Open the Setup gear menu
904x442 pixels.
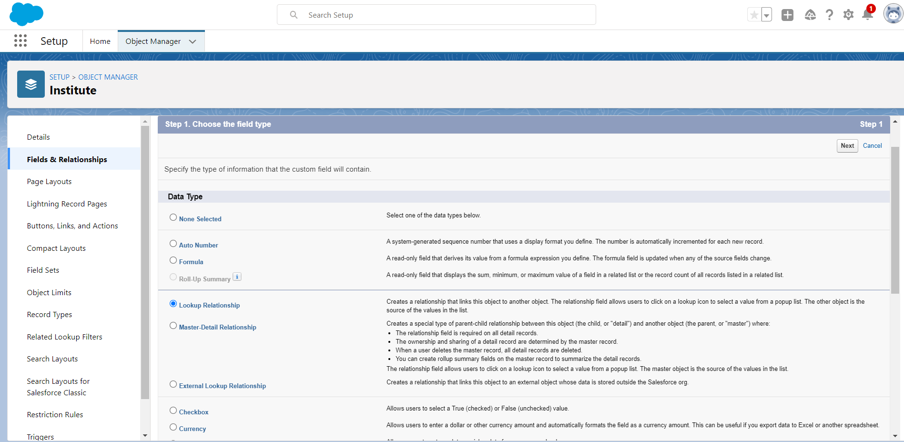point(848,15)
